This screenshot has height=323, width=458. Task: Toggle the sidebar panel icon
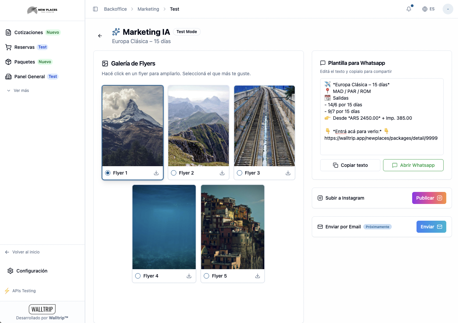pos(95,9)
